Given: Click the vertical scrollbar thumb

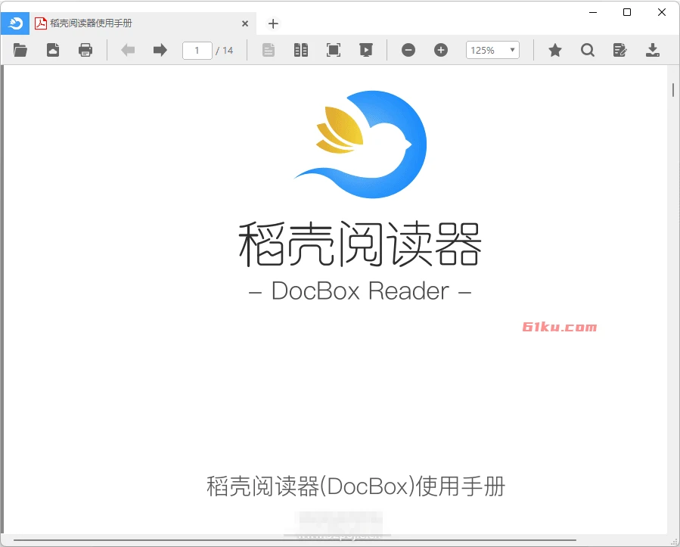Looking at the screenshot, I should click(673, 90).
